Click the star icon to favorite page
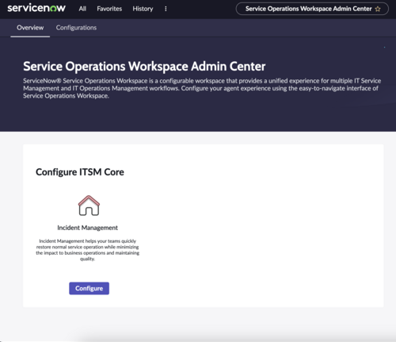This screenshot has height=342, width=396. 378,9
